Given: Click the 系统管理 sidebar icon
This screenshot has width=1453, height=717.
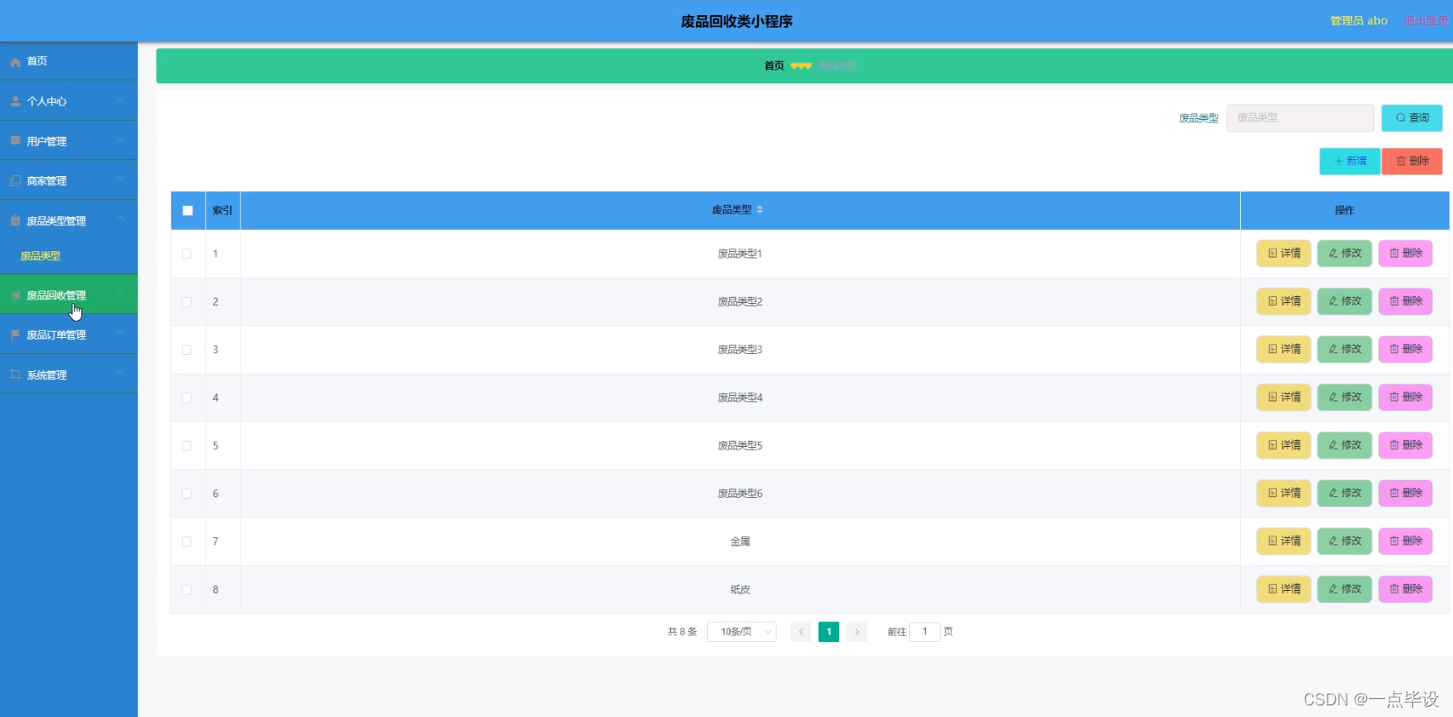Looking at the screenshot, I should pyautogui.click(x=15, y=375).
